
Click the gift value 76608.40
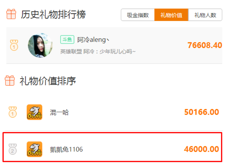click(x=205, y=45)
